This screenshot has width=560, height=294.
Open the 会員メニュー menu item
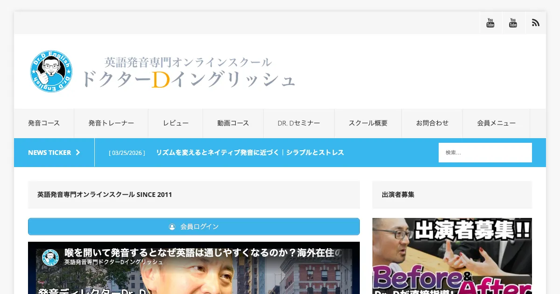coord(496,123)
